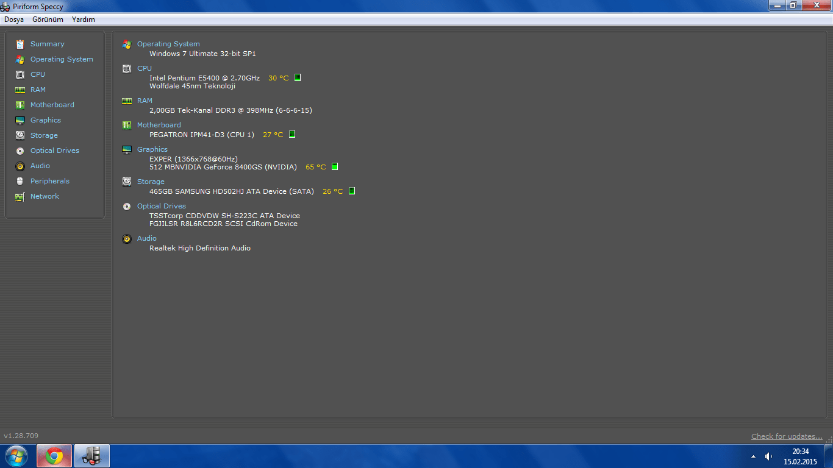The height and width of the screenshot is (468, 833).
Task: Click the Audio speaker icon in sidebar
Action: [x=20, y=166]
